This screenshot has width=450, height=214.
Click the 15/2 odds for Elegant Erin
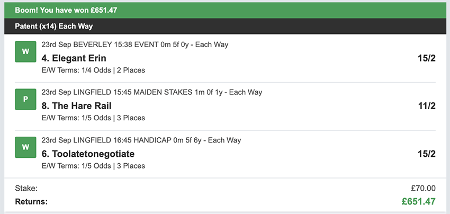point(426,58)
